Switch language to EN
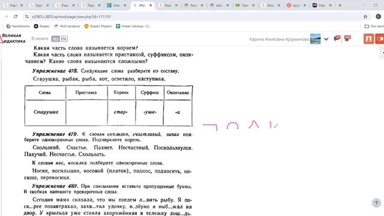 click(x=64, y=39)
